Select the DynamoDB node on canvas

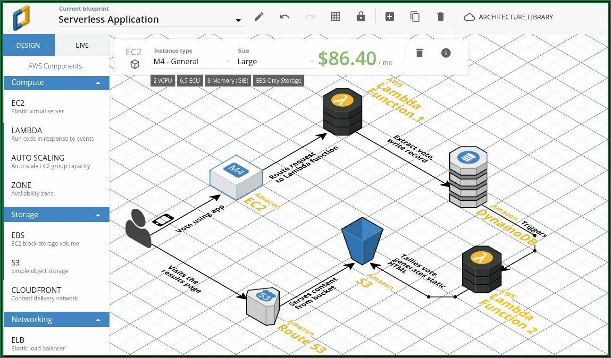pos(468,177)
